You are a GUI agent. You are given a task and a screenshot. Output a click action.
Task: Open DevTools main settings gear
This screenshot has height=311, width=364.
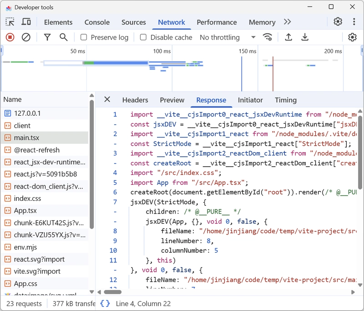pos(338,21)
